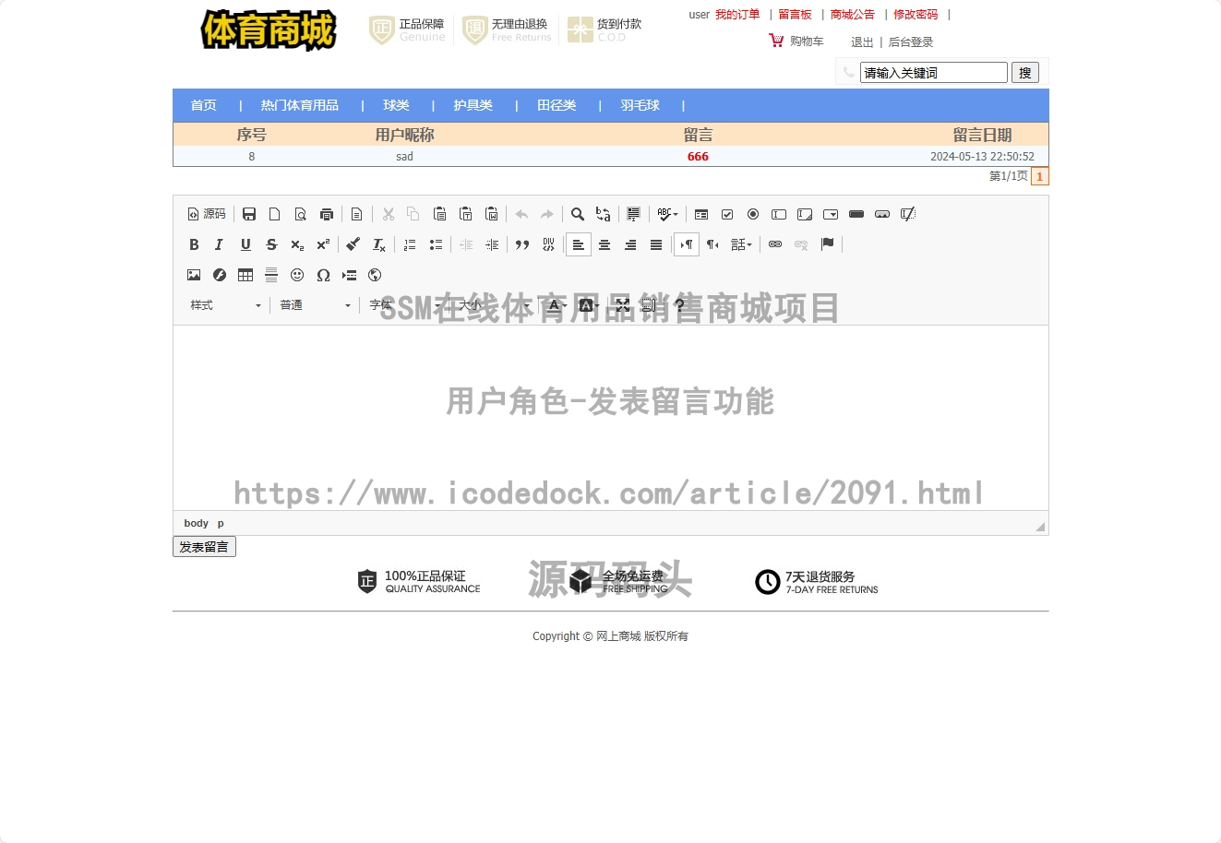Click the Copy Formatting paintbrush icon
The width and height of the screenshot is (1221, 843).
tap(353, 244)
